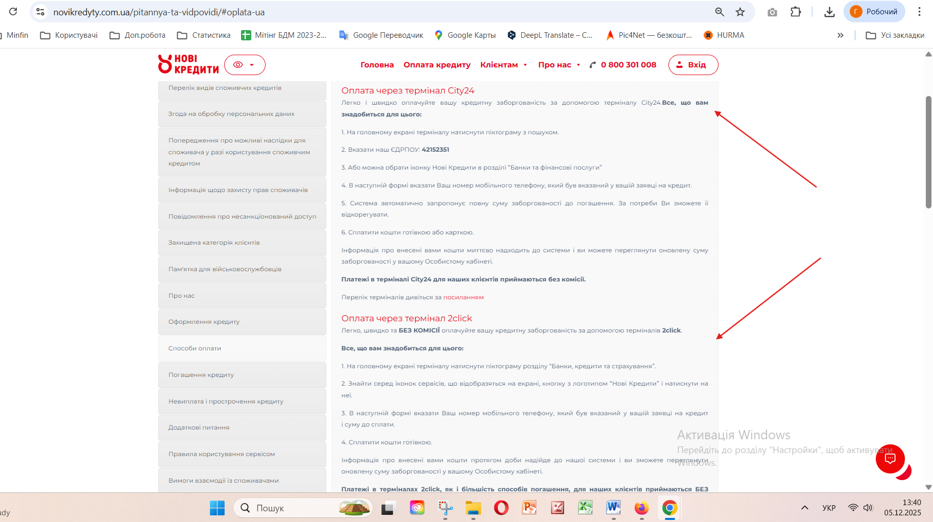Open Word from the taskbar
Screen dimensions: 933x522
(613, 508)
